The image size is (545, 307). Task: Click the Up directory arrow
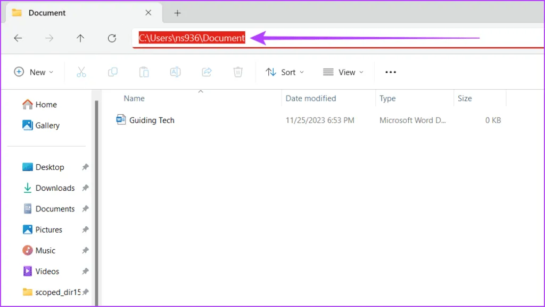click(x=80, y=38)
